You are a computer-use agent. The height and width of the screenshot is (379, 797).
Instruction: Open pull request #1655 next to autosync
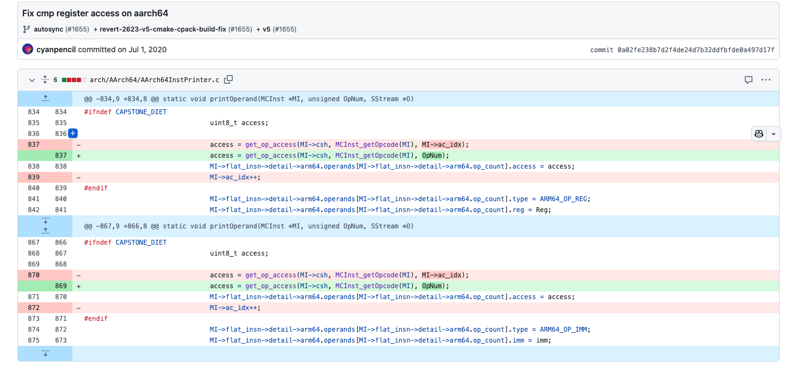(x=77, y=29)
